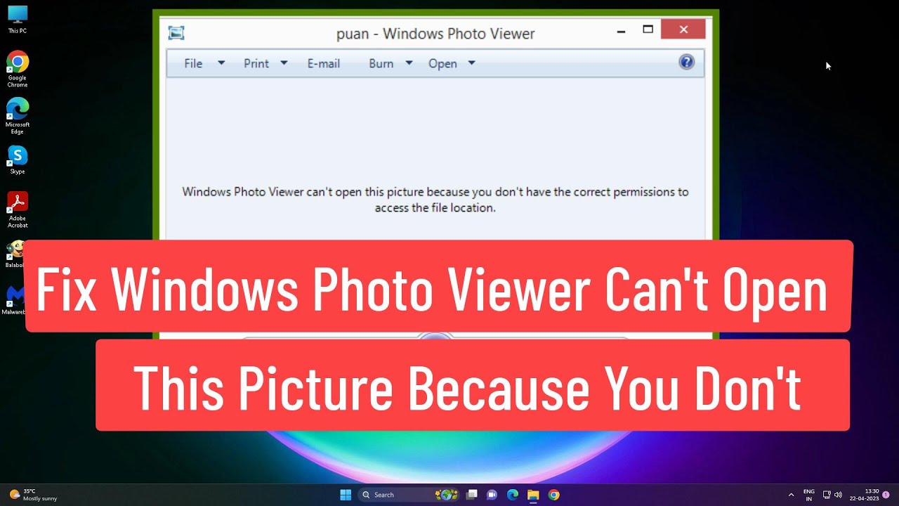Open the Adobe Acrobat desktop shortcut
The image size is (899, 506).
click(x=18, y=209)
